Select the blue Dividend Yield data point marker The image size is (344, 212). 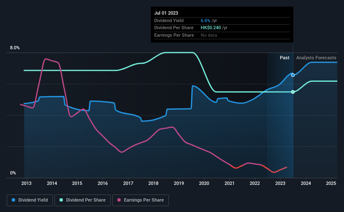tap(293, 75)
